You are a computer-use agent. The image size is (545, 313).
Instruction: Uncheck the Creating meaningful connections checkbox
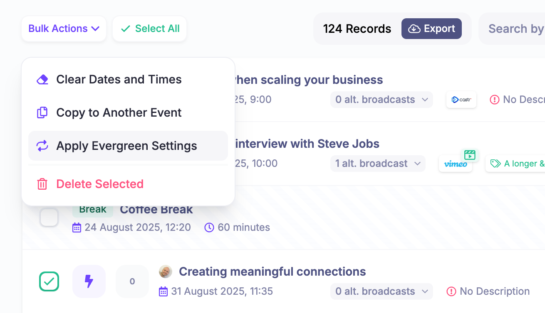[x=49, y=281]
